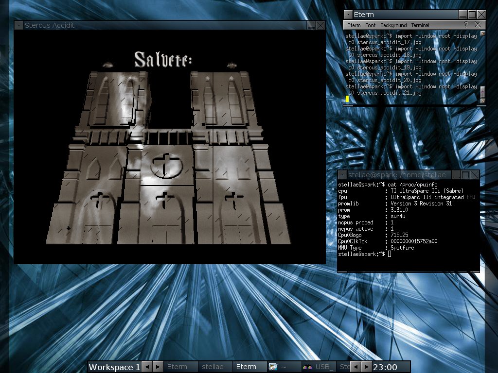Screen dimensions: 498x373
Task: Click the stercus_accidit_20.jpg filename in Eterm
Action: (389, 80)
